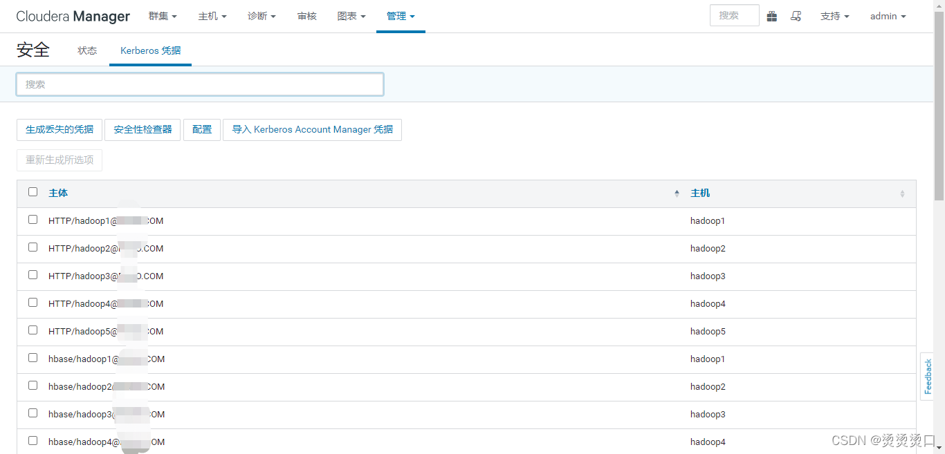Image resolution: width=945 pixels, height=454 pixels.
Task: Click host cell hadoop4 in hbase/hadoop4 row
Action: (708, 442)
